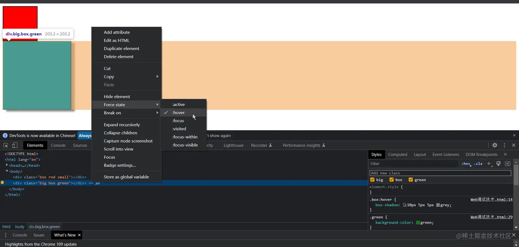
Task: Open the drawer three-dot menu
Action: 5,235
